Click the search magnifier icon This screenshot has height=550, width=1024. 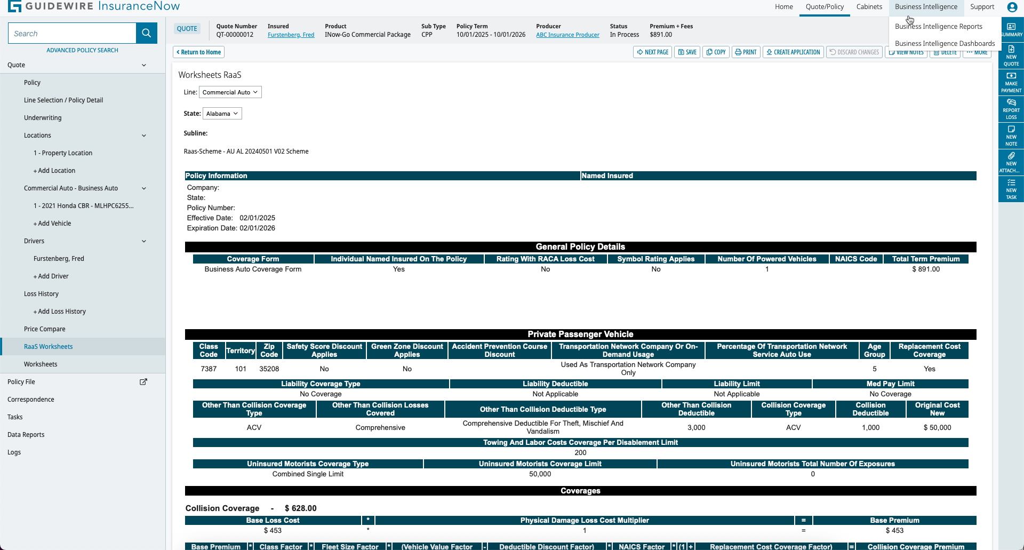tap(146, 33)
